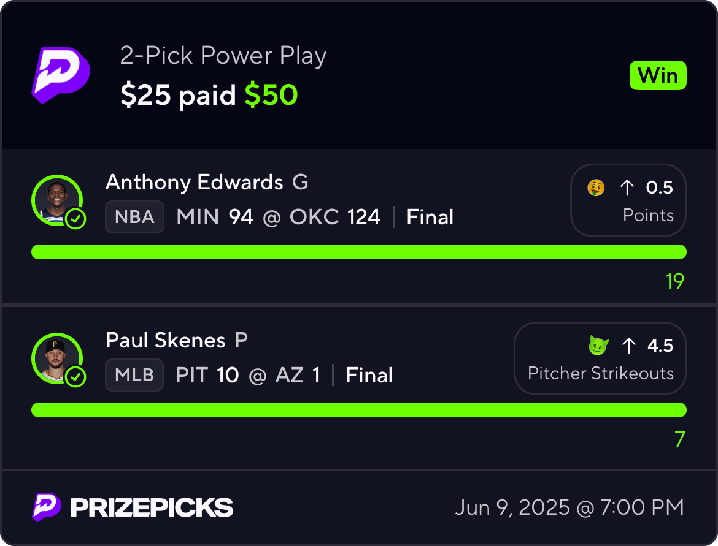Click Paul Skenes green checkmark badge
This screenshot has height=546, width=718.
point(75,377)
